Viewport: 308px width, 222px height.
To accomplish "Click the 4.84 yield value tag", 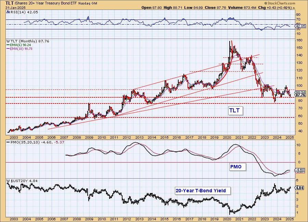I will (300, 188).
